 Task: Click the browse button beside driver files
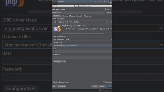pos(111,22)
